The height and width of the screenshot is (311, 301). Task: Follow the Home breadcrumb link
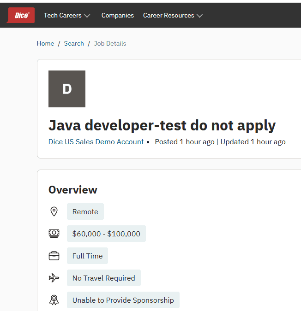point(46,43)
